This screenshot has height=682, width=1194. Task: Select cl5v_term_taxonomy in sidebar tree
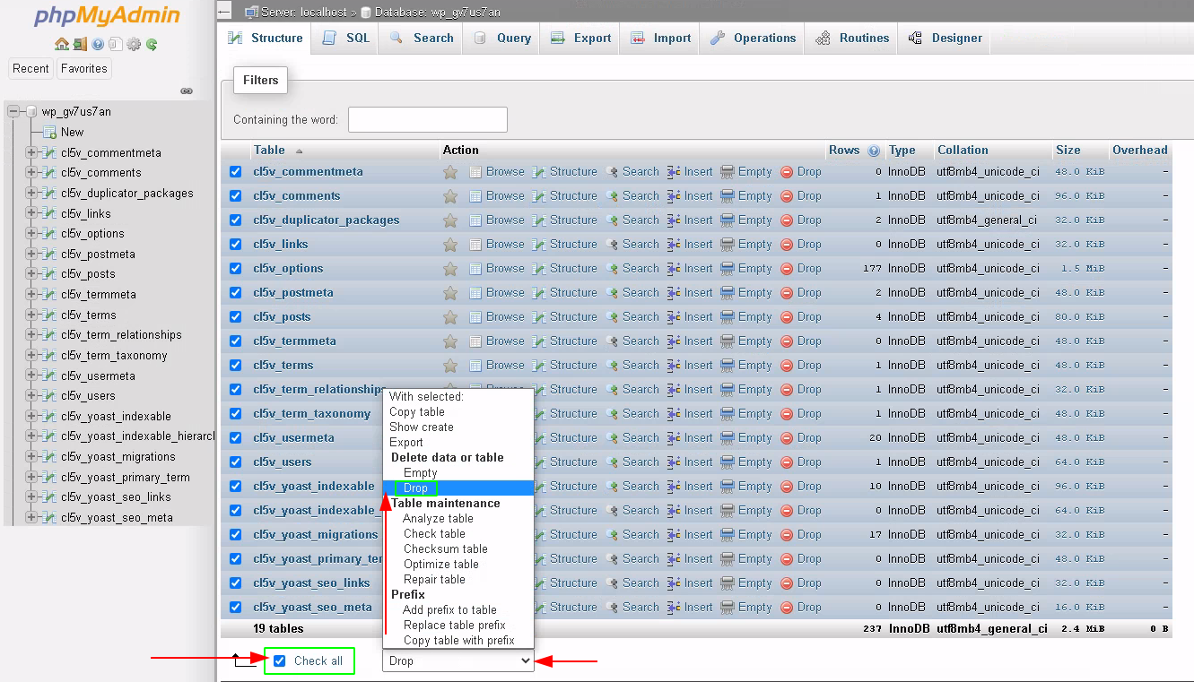tap(114, 356)
